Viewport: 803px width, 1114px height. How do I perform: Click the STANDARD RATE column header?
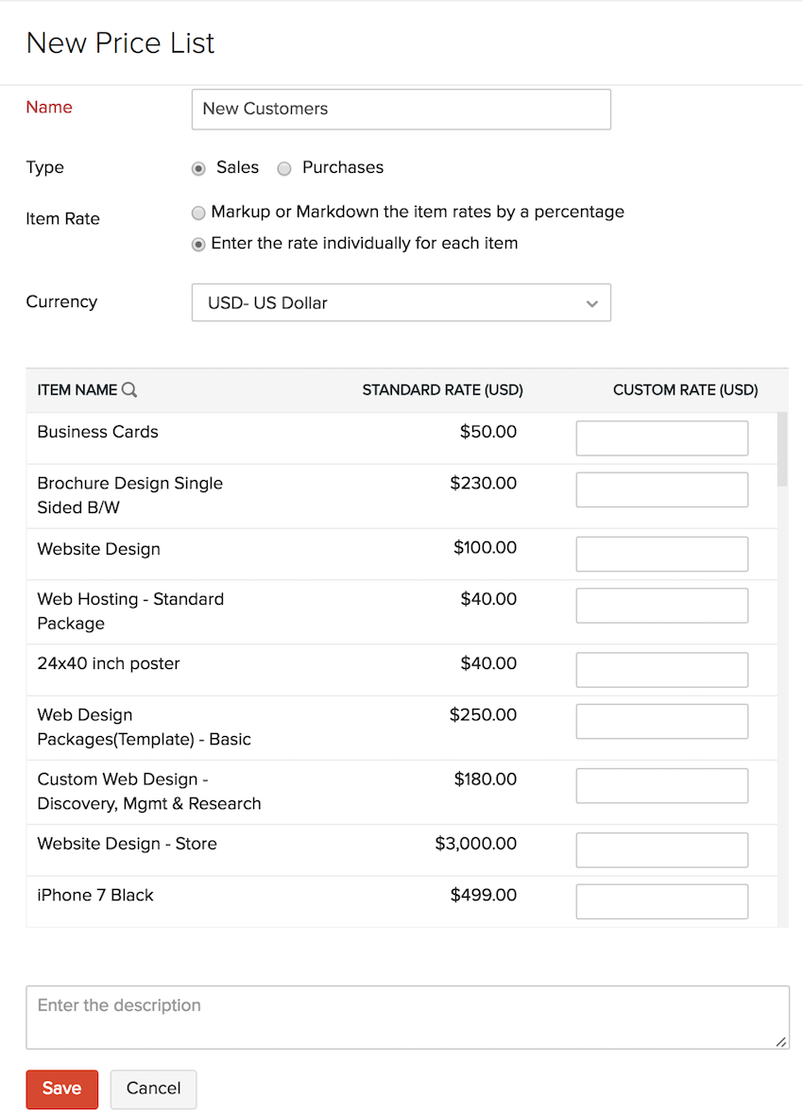442,389
